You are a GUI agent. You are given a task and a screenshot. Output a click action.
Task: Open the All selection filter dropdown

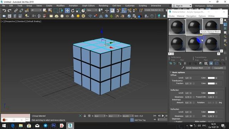36,10
